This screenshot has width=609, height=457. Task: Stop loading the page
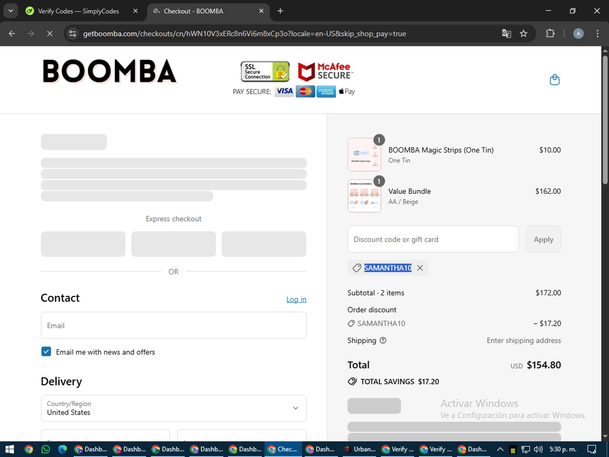point(50,34)
